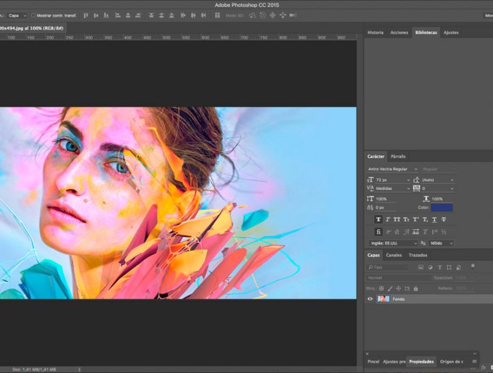Toggle underline text style

tap(434, 219)
